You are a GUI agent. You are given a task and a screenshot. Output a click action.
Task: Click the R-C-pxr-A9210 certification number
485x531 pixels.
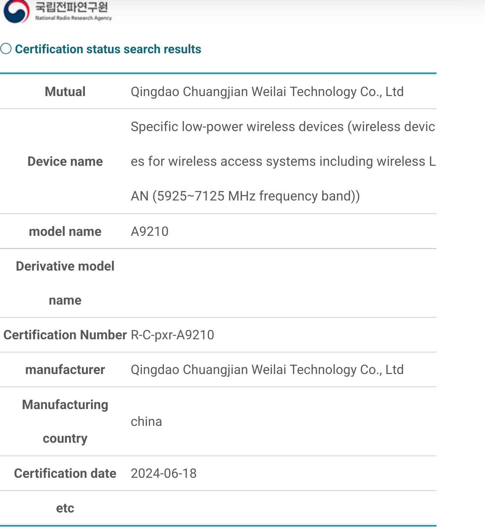172,335
